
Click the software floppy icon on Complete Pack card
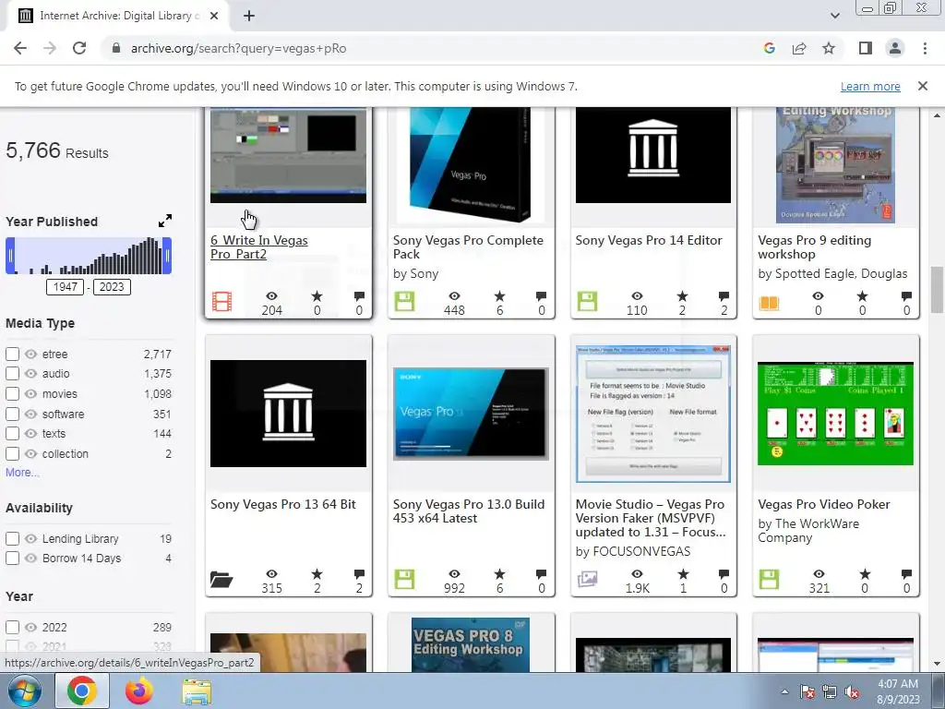tap(404, 302)
